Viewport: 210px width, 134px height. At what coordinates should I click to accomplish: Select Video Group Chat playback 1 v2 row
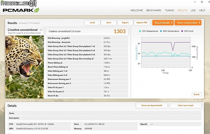[x=87, y=46]
